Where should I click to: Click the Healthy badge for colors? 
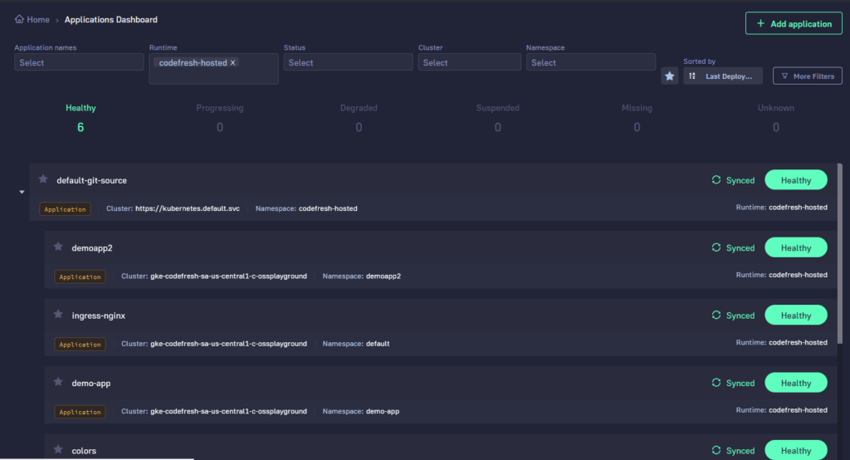(x=796, y=450)
